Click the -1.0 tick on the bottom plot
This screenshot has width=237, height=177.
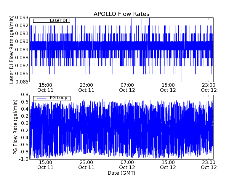pyautogui.click(x=24, y=159)
